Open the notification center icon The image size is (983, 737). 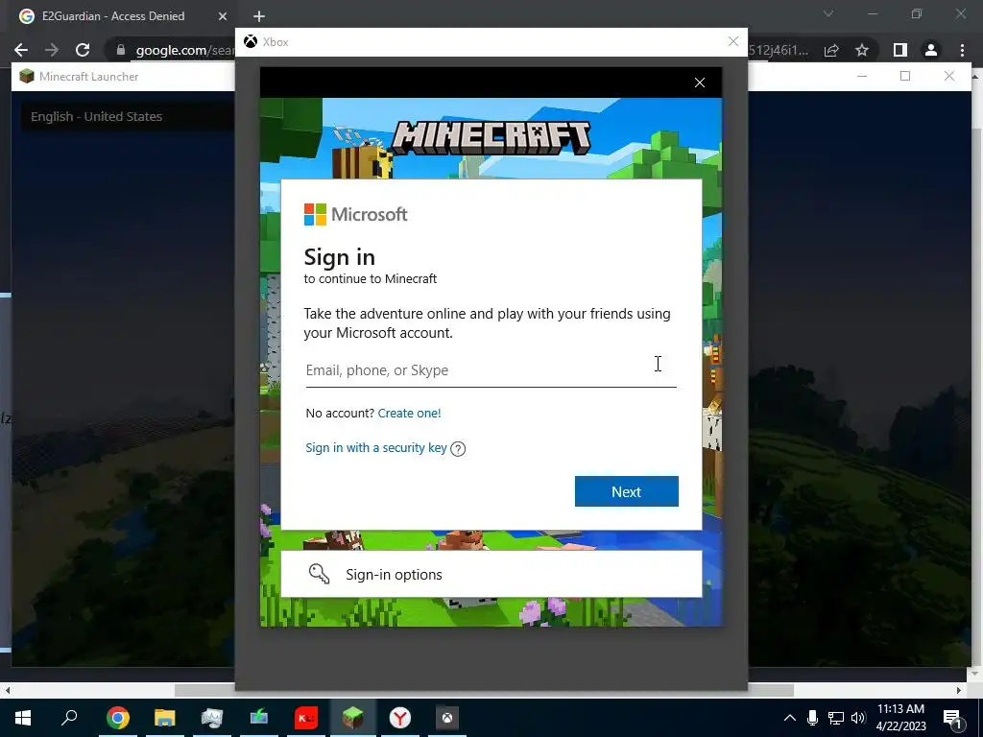point(953,718)
